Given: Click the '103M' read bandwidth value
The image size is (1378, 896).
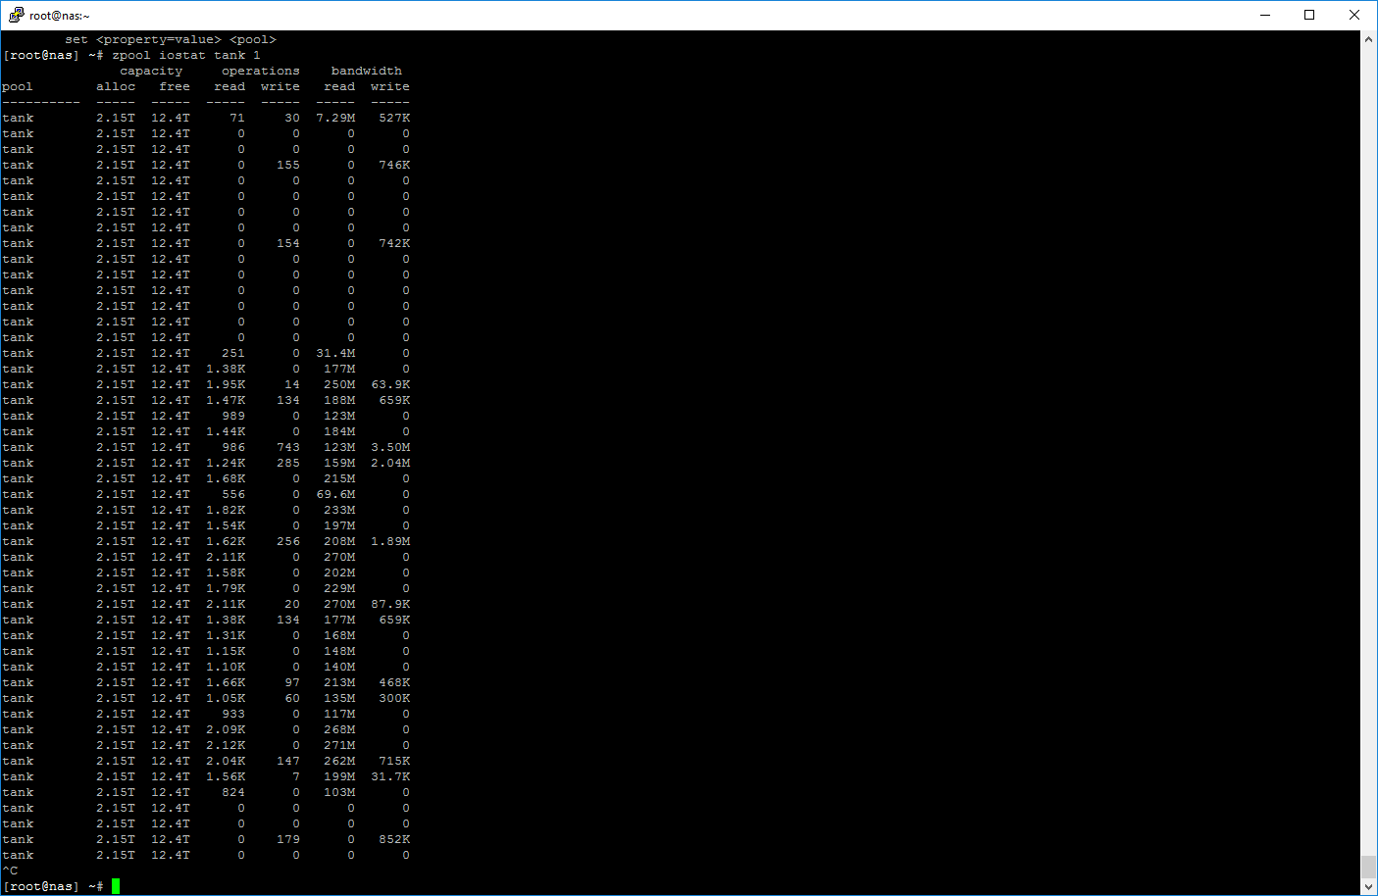Looking at the screenshot, I should (x=339, y=792).
